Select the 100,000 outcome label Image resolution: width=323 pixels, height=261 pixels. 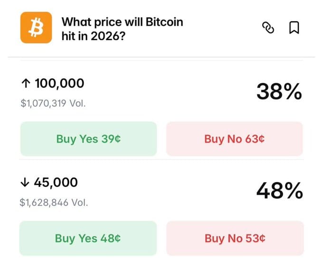[59, 84]
